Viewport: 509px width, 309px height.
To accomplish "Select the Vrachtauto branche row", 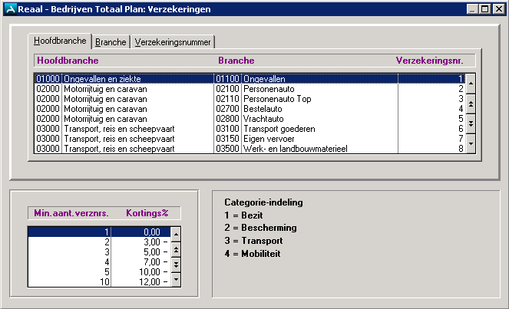I will coord(269,119).
